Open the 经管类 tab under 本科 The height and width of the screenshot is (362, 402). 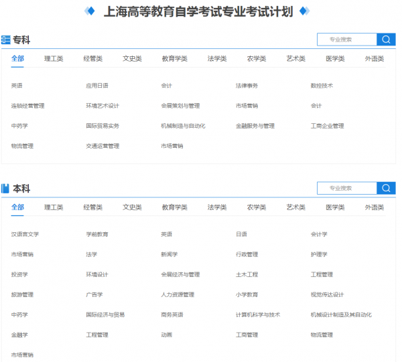(x=93, y=207)
